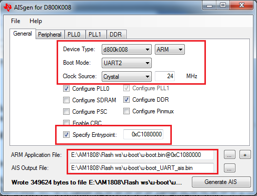
Task: Switch to the General tab
Action: coord(23,34)
